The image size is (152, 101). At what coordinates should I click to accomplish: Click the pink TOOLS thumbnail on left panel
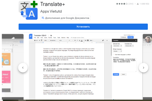(x=6, y=77)
